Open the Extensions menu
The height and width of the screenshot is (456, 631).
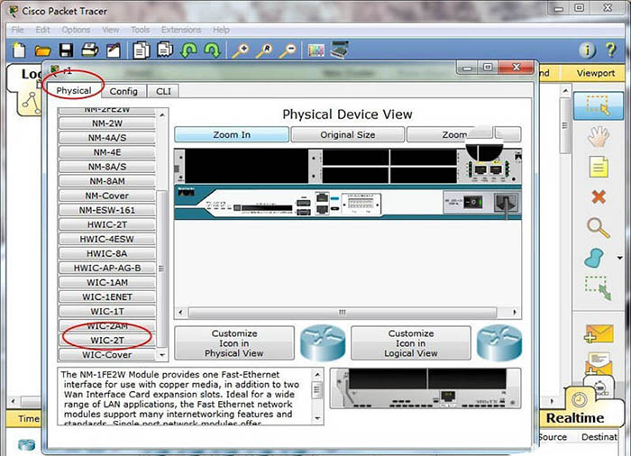point(181,30)
